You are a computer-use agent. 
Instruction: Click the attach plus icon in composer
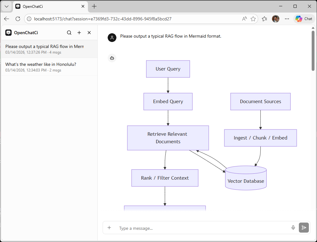tap(109, 228)
